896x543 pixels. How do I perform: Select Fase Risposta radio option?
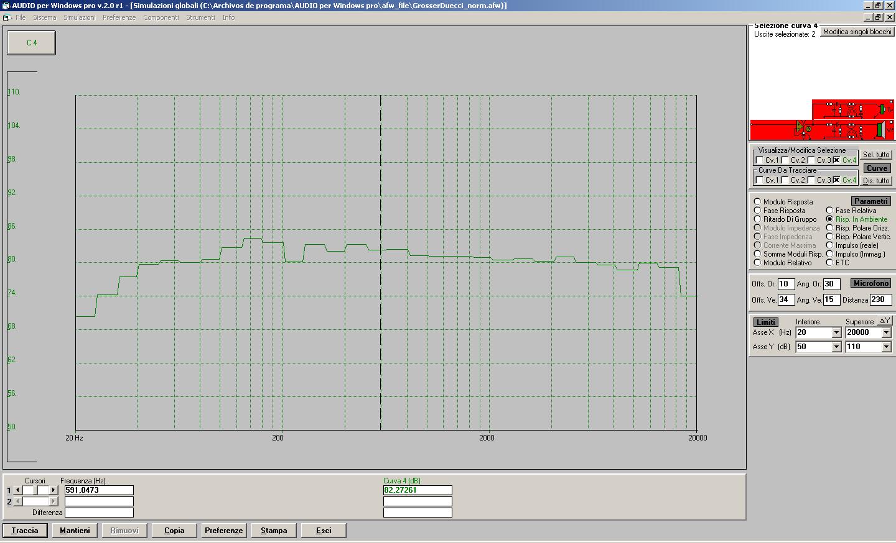tap(757, 211)
